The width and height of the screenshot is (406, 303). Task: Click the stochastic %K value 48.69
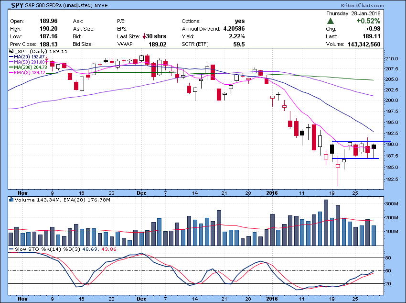pos(90,249)
